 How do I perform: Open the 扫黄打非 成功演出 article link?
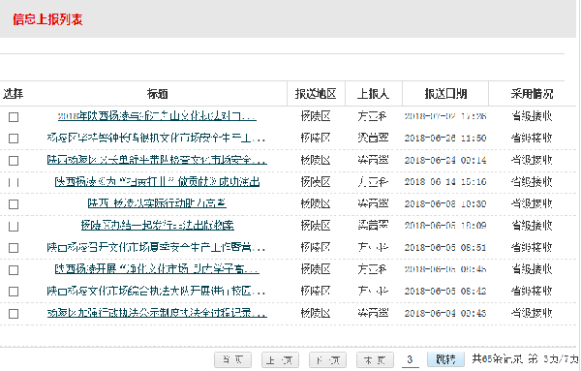(x=157, y=181)
